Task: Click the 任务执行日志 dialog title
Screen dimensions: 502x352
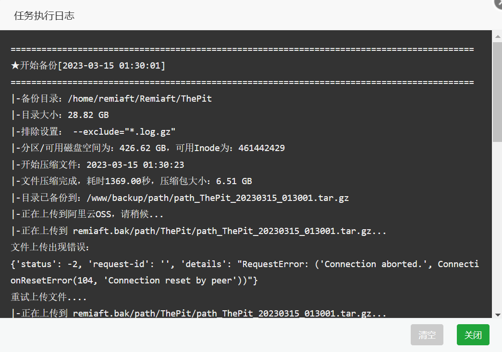Action: coord(44,16)
